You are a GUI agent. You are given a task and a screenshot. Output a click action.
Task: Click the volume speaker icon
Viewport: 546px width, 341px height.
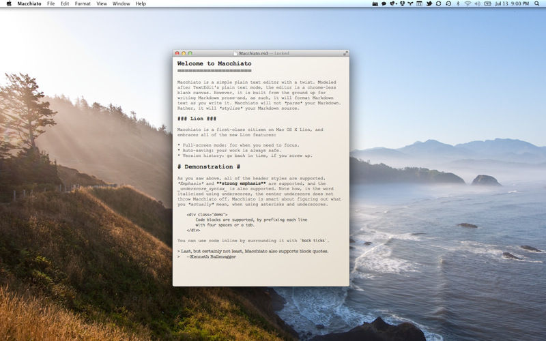(477, 3)
